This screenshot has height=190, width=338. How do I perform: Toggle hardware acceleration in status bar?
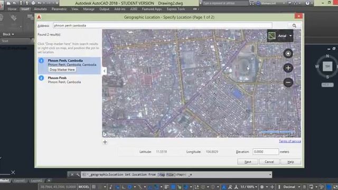click(x=328, y=187)
